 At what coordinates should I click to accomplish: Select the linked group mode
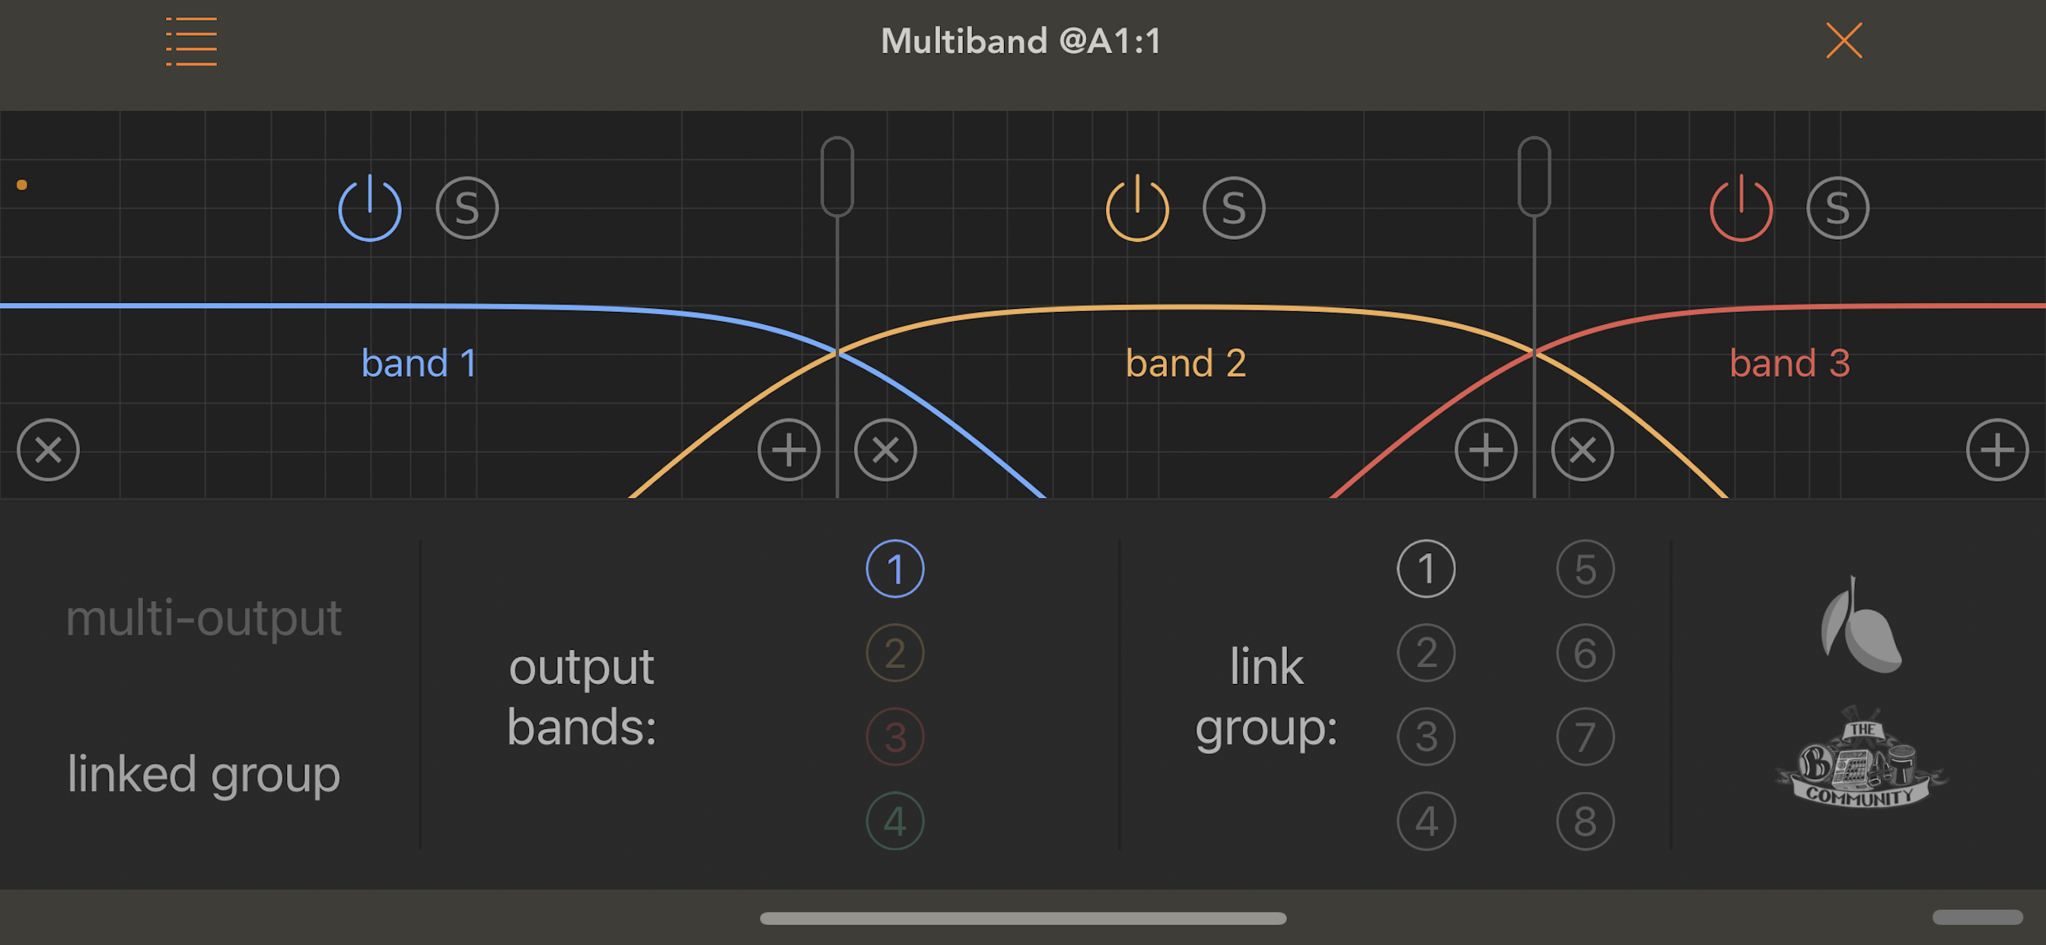pos(203,775)
